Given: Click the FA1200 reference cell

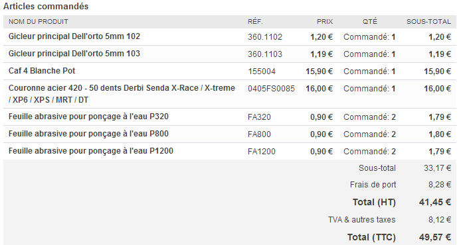Looking at the screenshot, I should point(262,152).
